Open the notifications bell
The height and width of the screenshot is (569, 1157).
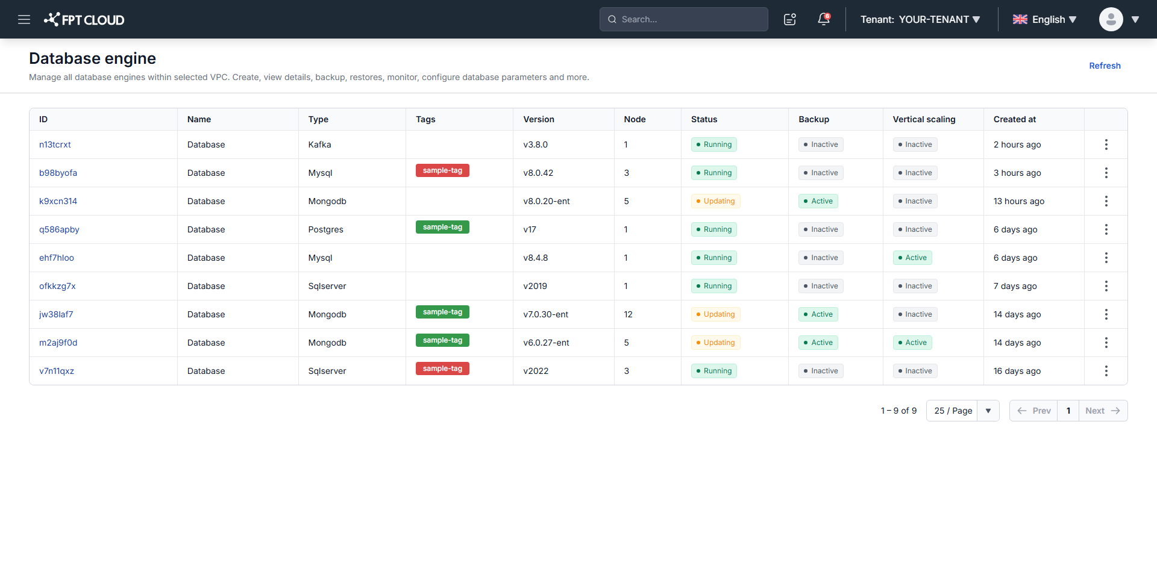pyautogui.click(x=824, y=19)
